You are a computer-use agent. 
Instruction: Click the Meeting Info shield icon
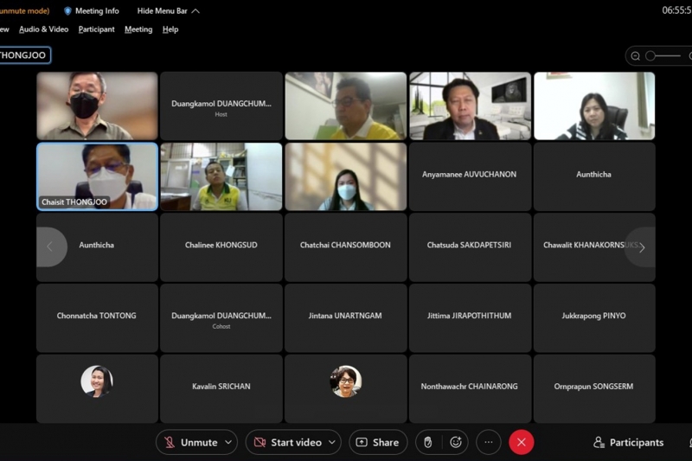click(68, 11)
